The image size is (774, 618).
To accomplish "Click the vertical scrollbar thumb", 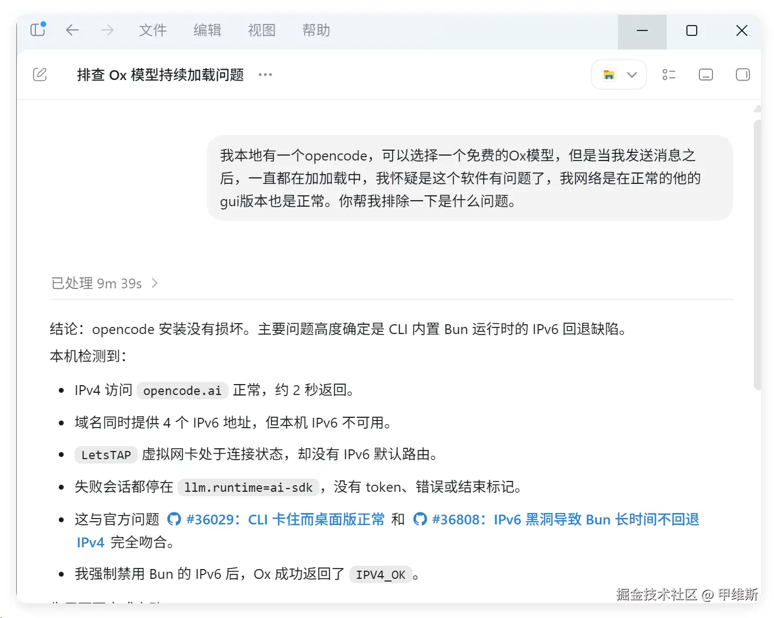I will click(757, 255).
